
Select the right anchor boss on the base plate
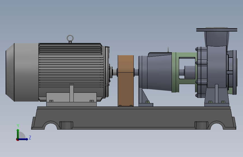pyautogui.click(x=201, y=125)
